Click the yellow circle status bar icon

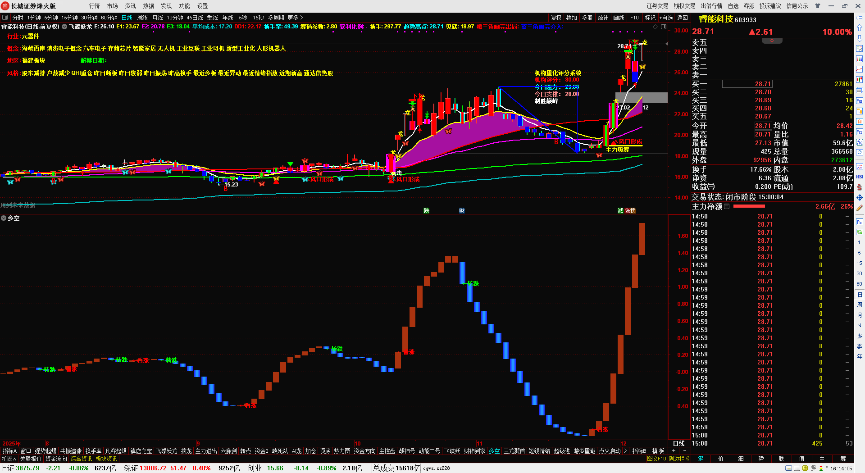(805, 468)
